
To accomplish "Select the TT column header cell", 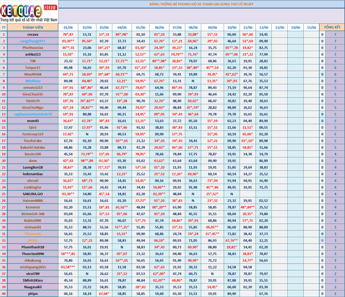I will [x=4, y=28].
